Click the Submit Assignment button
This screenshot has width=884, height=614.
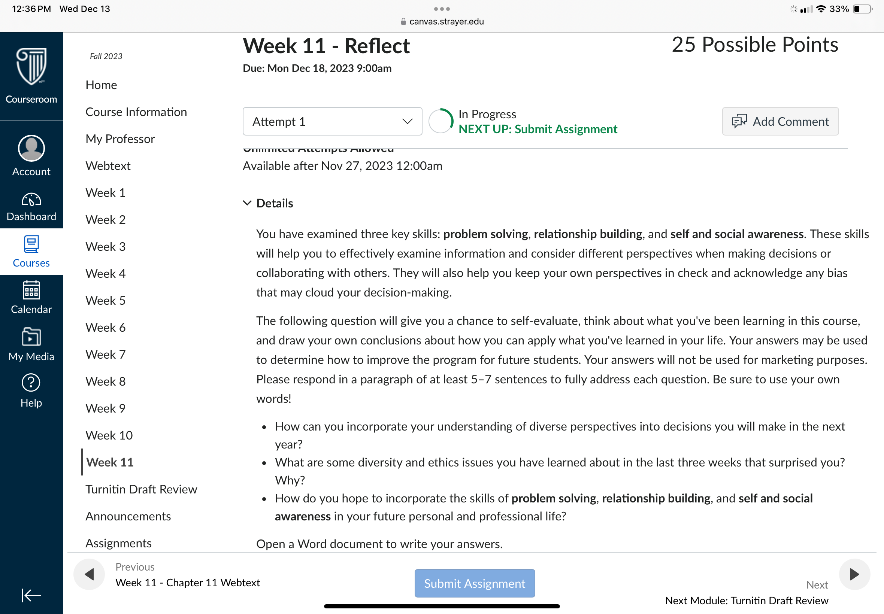[x=475, y=583]
